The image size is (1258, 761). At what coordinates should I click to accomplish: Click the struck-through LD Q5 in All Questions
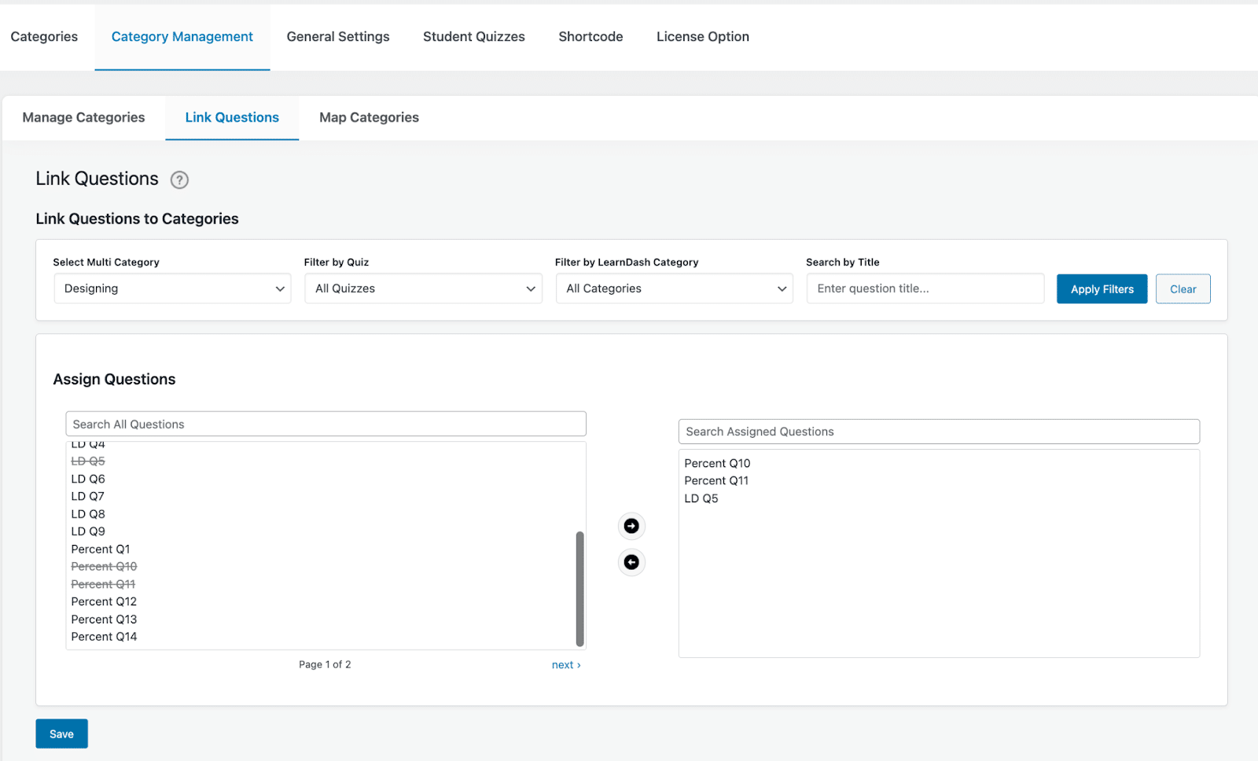pyautogui.click(x=88, y=461)
